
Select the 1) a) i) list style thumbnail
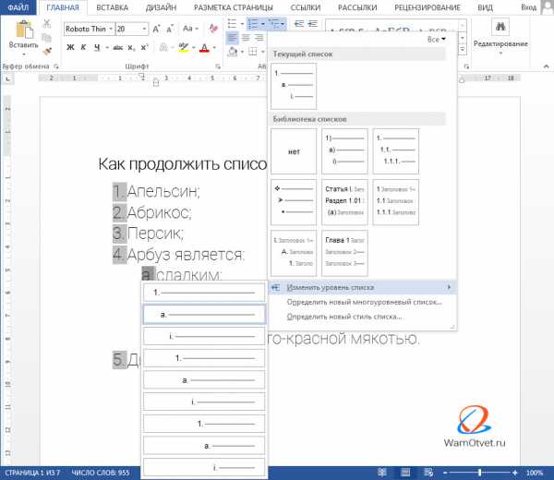(x=344, y=151)
